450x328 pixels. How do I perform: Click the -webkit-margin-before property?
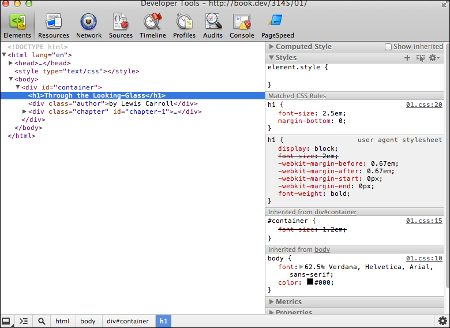click(338, 164)
